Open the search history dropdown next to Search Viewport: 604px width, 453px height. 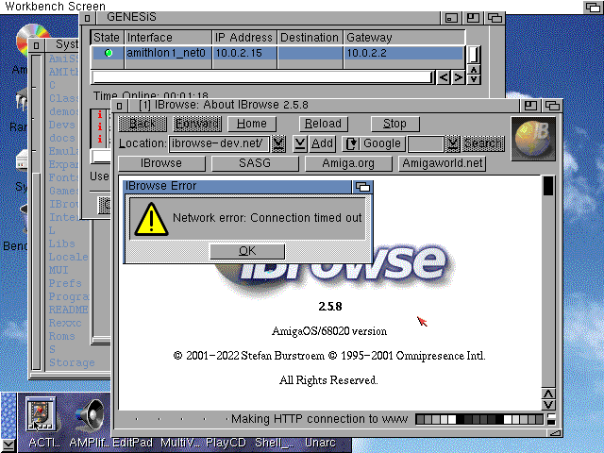pos(452,143)
